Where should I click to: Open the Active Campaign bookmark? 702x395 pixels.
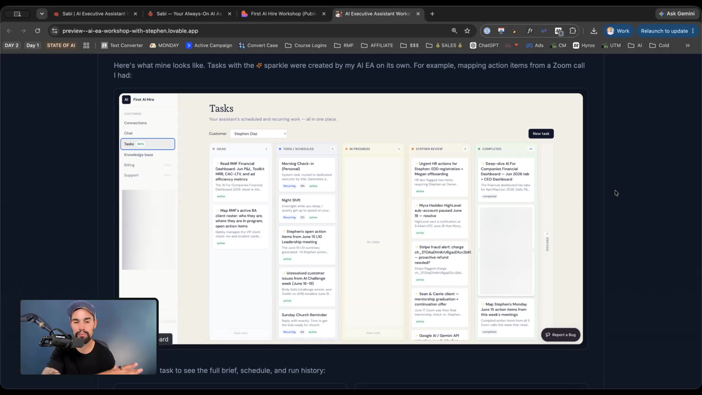(x=209, y=45)
